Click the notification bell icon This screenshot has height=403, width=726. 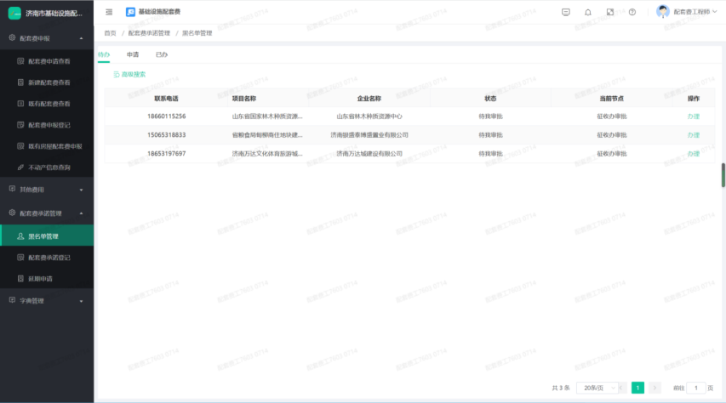point(588,12)
